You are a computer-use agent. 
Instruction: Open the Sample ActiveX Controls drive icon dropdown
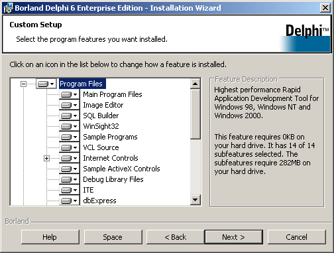(x=69, y=169)
